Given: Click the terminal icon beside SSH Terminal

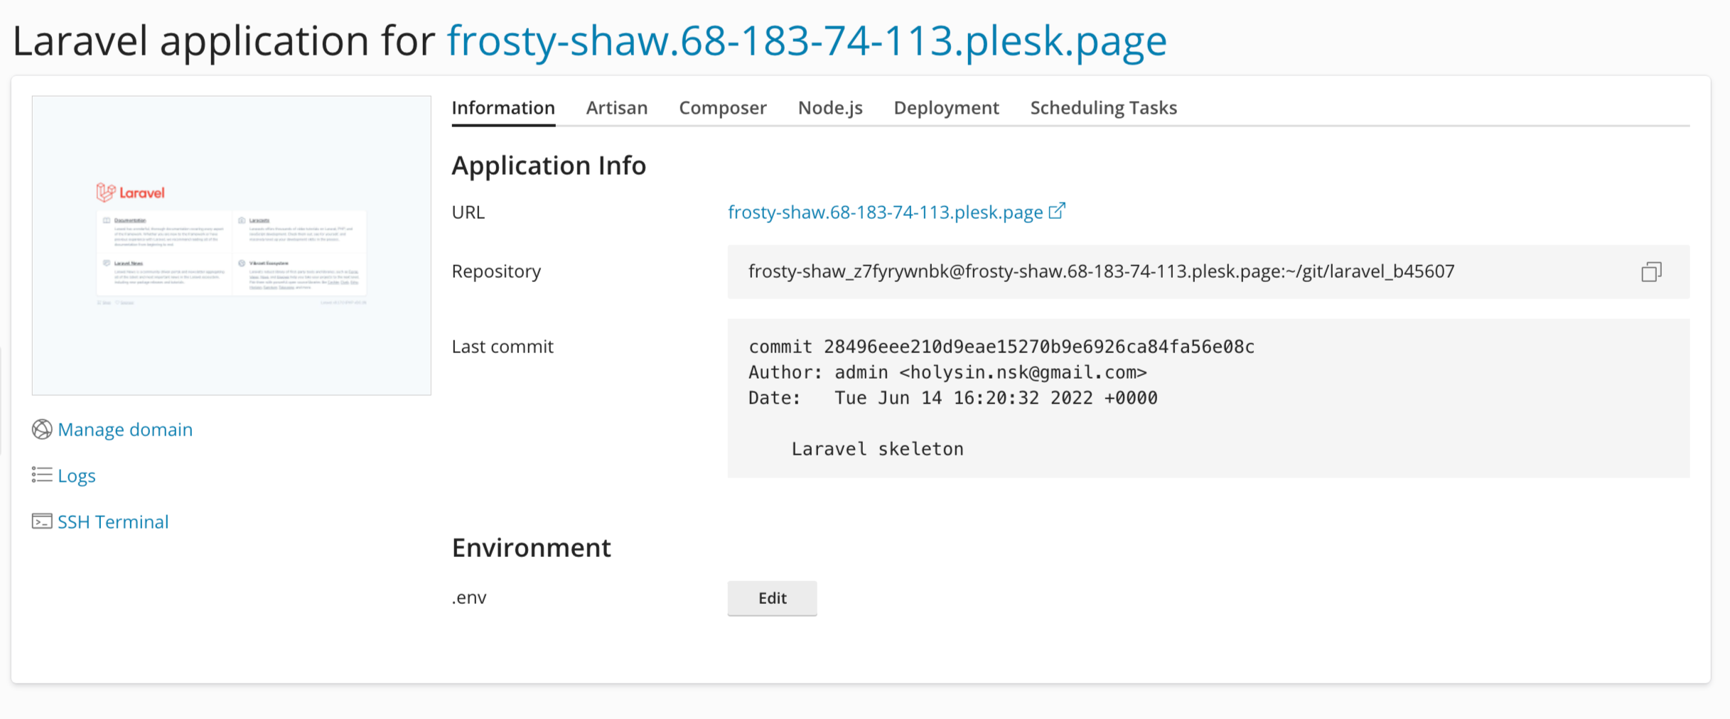Looking at the screenshot, I should 42,521.
